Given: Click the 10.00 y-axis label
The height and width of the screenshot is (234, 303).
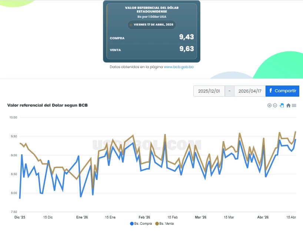Looking at the screenshot, I should [13, 117].
